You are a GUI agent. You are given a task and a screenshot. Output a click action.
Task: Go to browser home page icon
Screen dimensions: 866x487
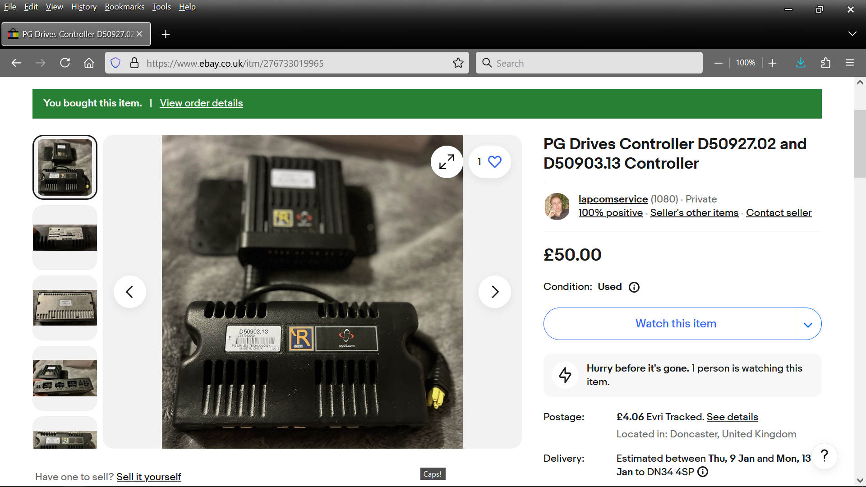click(x=89, y=63)
